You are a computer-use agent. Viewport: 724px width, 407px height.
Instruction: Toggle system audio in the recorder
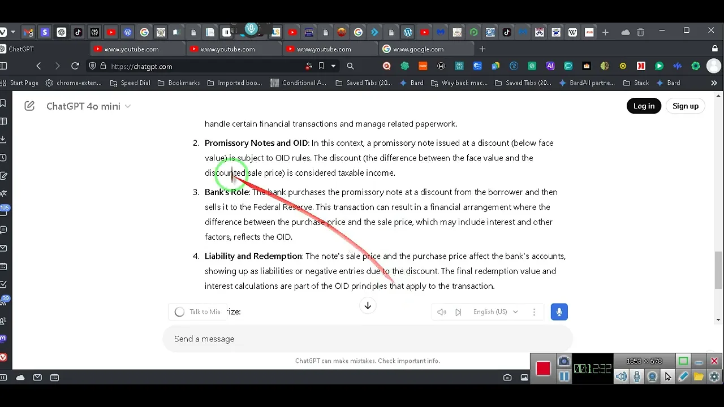click(622, 376)
